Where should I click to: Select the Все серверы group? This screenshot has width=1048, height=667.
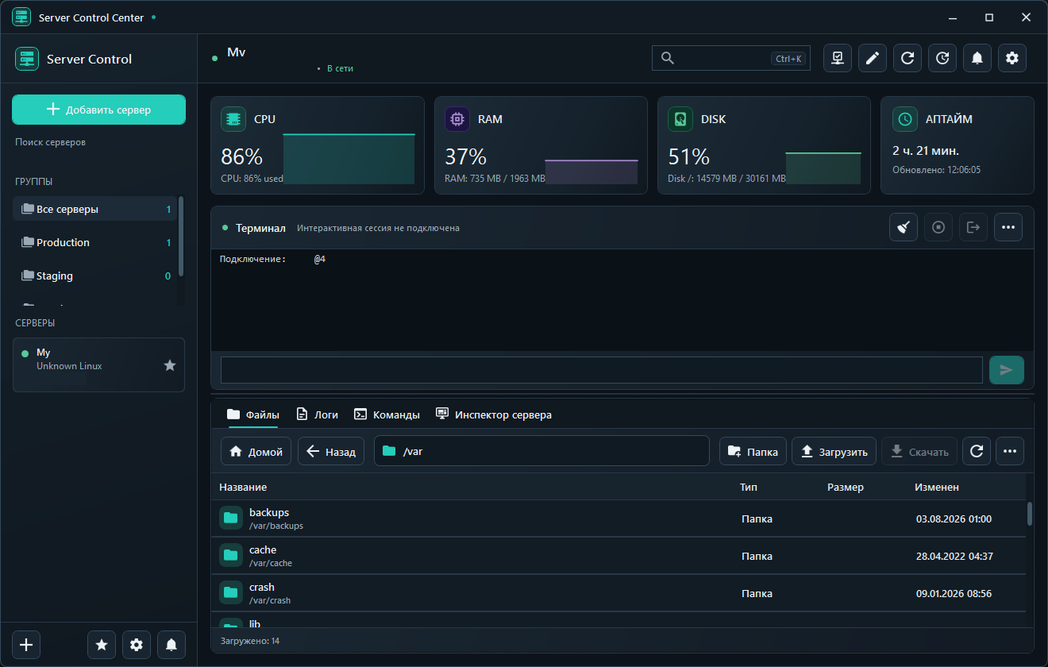pos(94,210)
